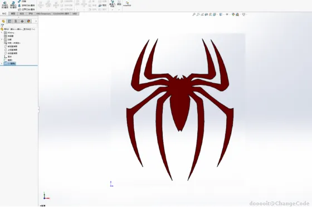Open the DisplayManager tab icon
Viewport: 312px width, 207px height.
point(28,21)
